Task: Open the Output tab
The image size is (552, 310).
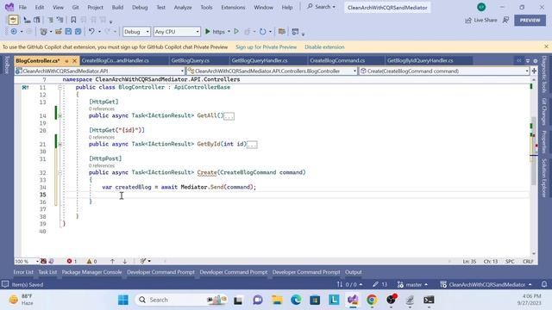Action: tap(353, 272)
